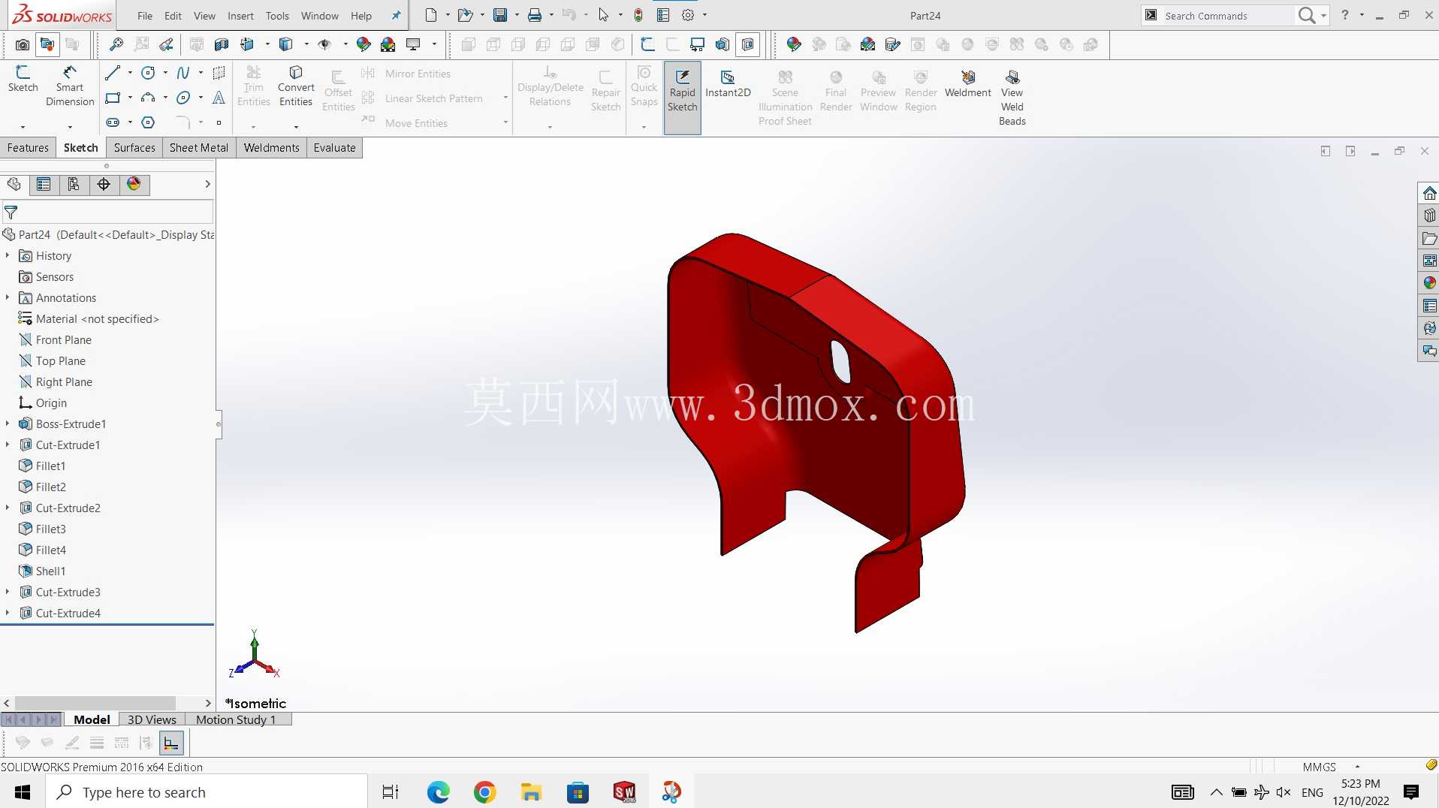The width and height of the screenshot is (1439, 808).
Task: Click the Print toolbar icon
Action: click(x=535, y=15)
